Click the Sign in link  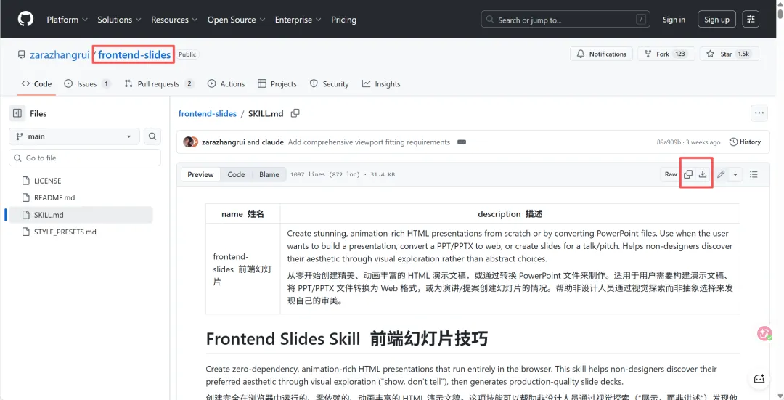[674, 20]
